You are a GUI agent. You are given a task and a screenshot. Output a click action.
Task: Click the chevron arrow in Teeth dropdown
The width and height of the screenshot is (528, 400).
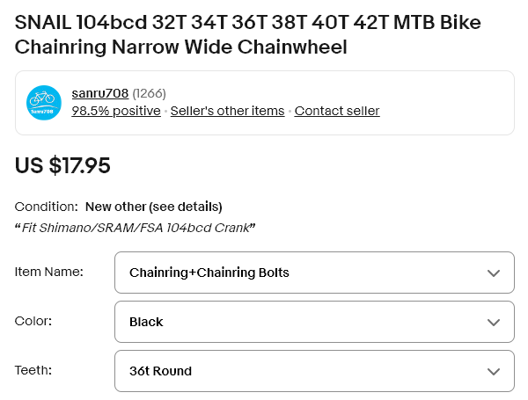[494, 371]
